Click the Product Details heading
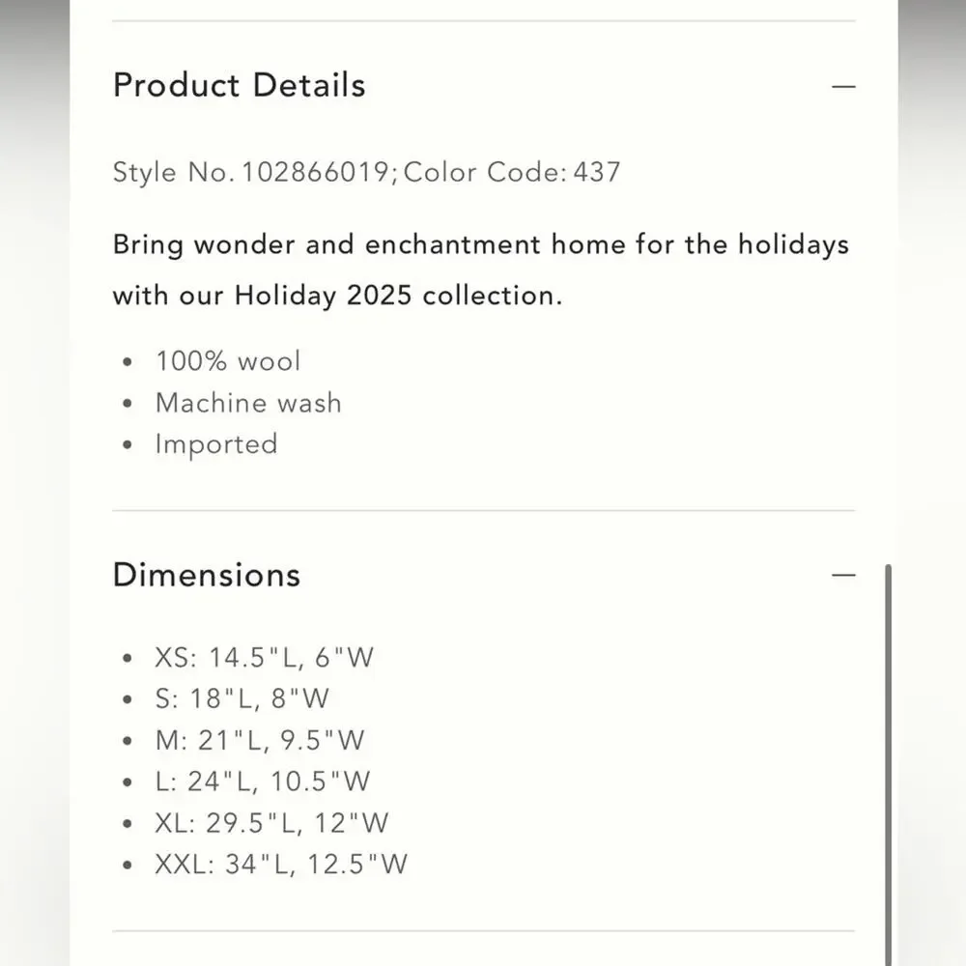The height and width of the screenshot is (966, 966). [x=239, y=85]
